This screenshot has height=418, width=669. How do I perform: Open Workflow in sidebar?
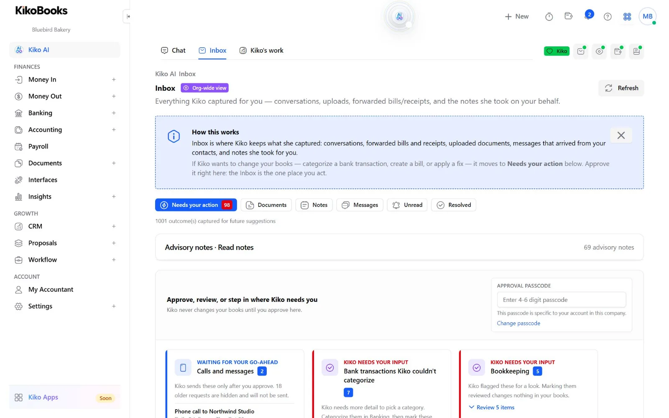pos(43,260)
